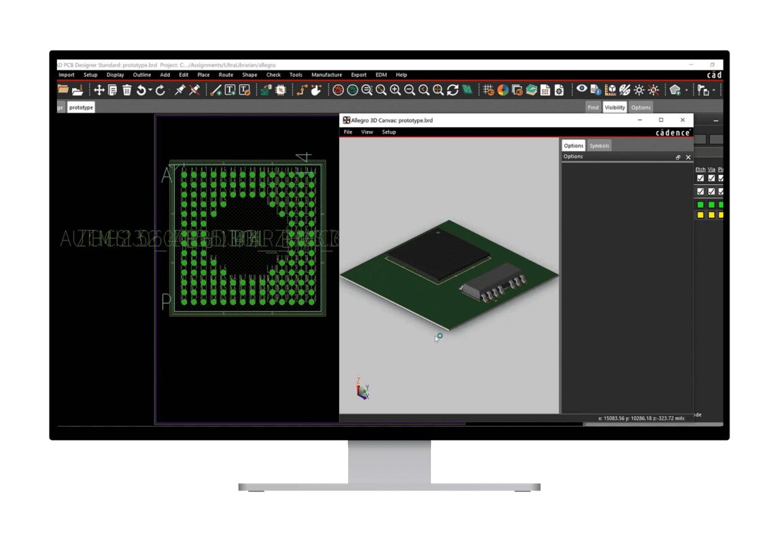775x542 pixels.
Task: Click the eye icon to assign colors
Action: [582, 90]
